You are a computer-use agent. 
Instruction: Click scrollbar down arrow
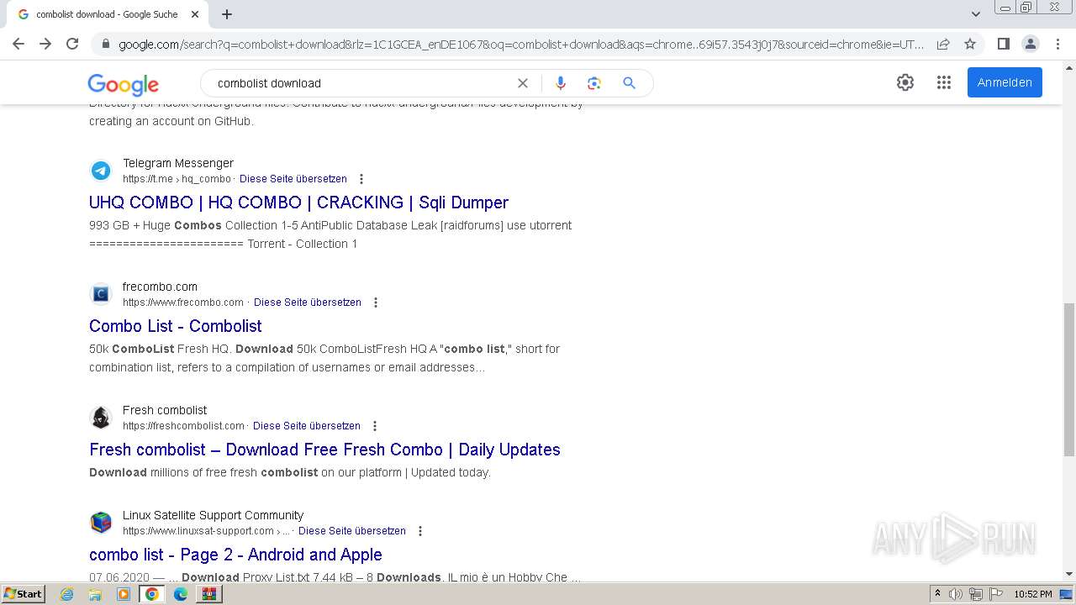(x=1069, y=574)
